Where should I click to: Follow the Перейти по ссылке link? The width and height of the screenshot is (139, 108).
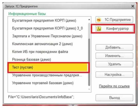pyautogui.click(x=114, y=86)
